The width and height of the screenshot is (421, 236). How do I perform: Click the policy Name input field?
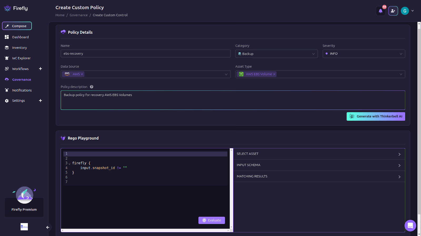(146, 54)
